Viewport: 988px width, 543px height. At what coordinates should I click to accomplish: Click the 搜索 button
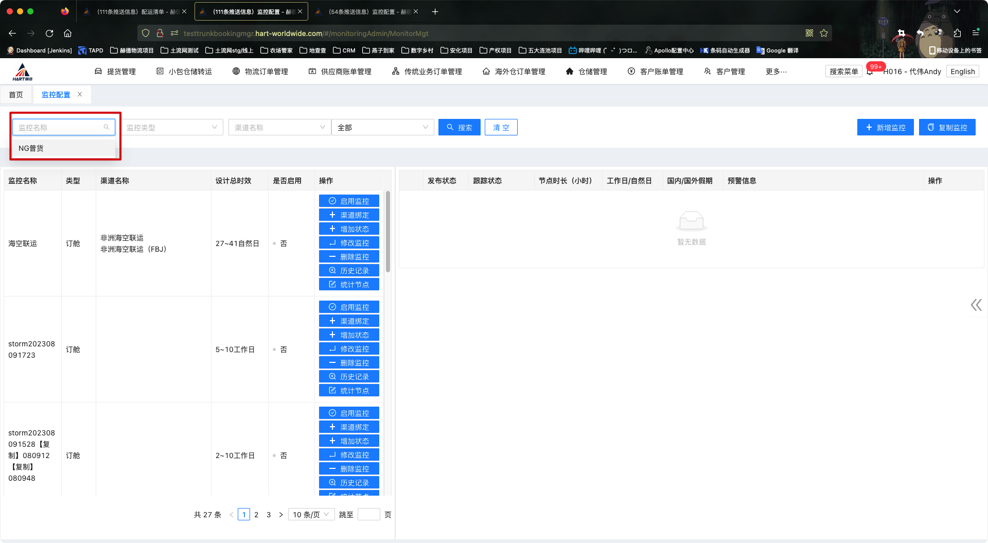(459, 128)
